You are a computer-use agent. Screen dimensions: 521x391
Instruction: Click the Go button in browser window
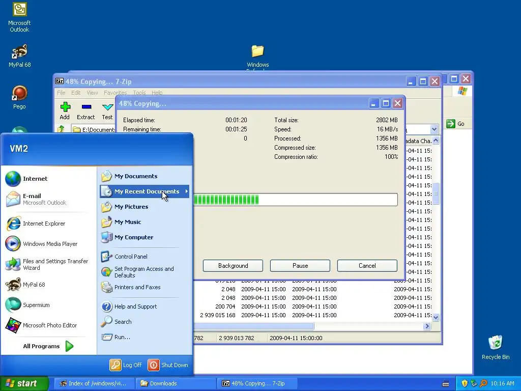coord(455,124)
